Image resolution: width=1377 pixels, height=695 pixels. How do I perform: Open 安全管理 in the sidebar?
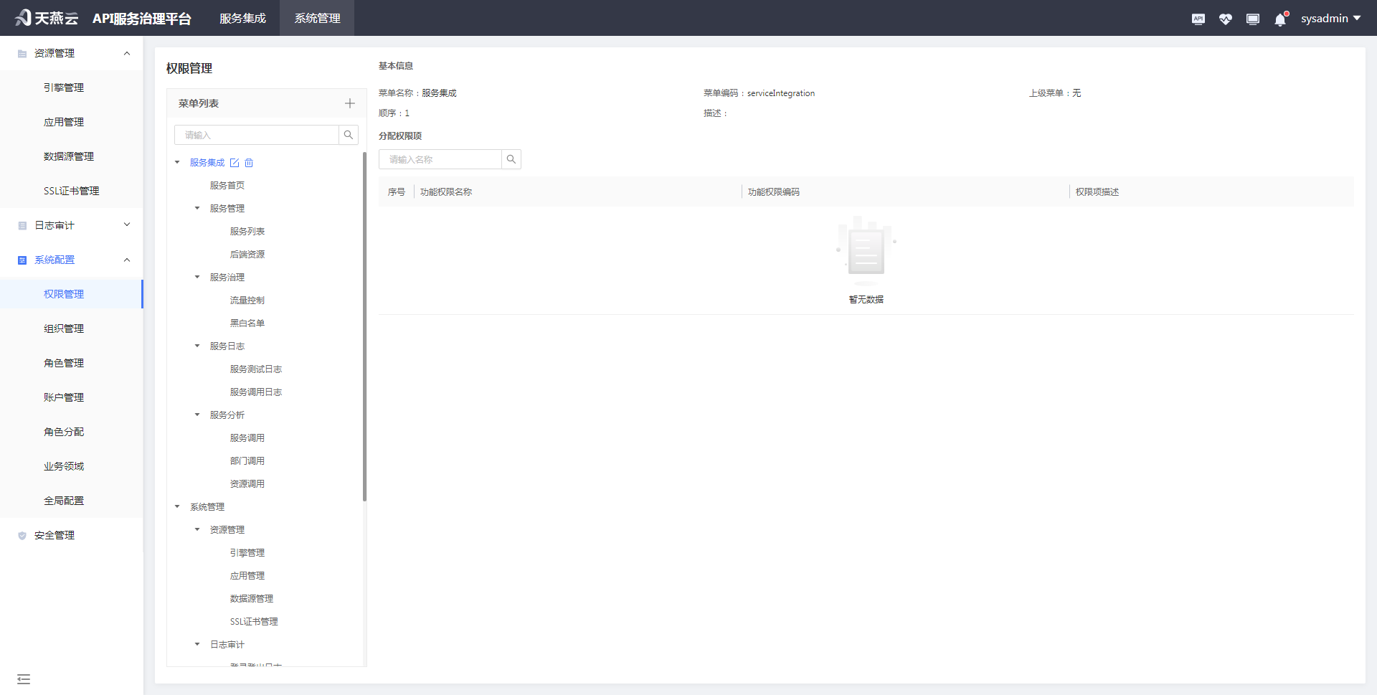55,535
